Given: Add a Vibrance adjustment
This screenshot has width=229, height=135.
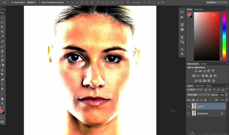Looking at the screenshot, I should click(213, 71).
